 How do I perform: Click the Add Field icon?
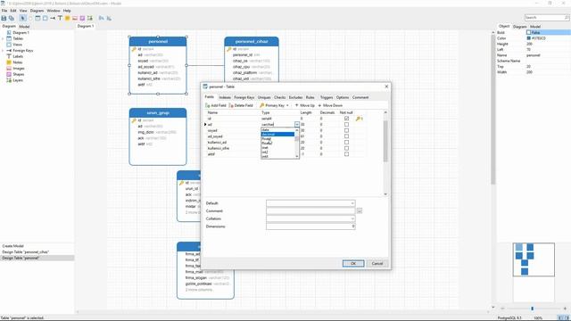pos(208,105)
